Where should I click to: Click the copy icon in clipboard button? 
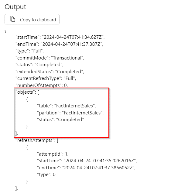[x=12, y=19]
